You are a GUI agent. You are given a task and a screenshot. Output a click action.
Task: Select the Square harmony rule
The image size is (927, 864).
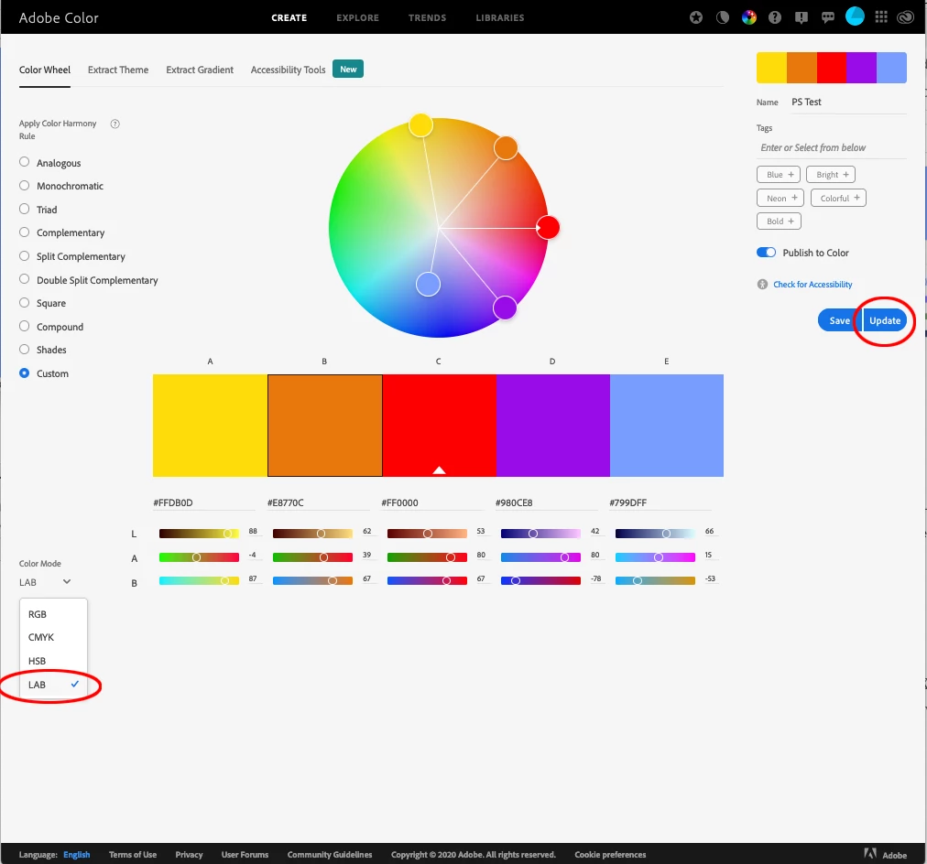tap(24, 302)
